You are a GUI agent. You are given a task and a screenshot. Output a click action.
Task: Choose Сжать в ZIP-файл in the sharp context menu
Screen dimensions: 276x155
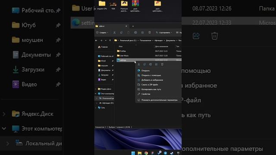pos(158,84)
